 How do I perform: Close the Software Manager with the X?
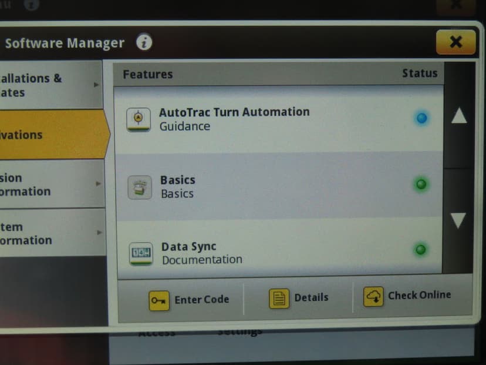[x=455, y=42]
